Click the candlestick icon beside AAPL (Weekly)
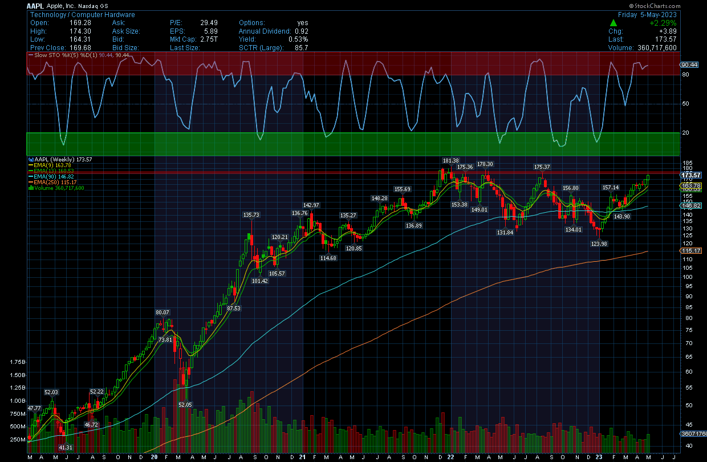This screenshot has width=707, height=462. (x=31, y=160)
